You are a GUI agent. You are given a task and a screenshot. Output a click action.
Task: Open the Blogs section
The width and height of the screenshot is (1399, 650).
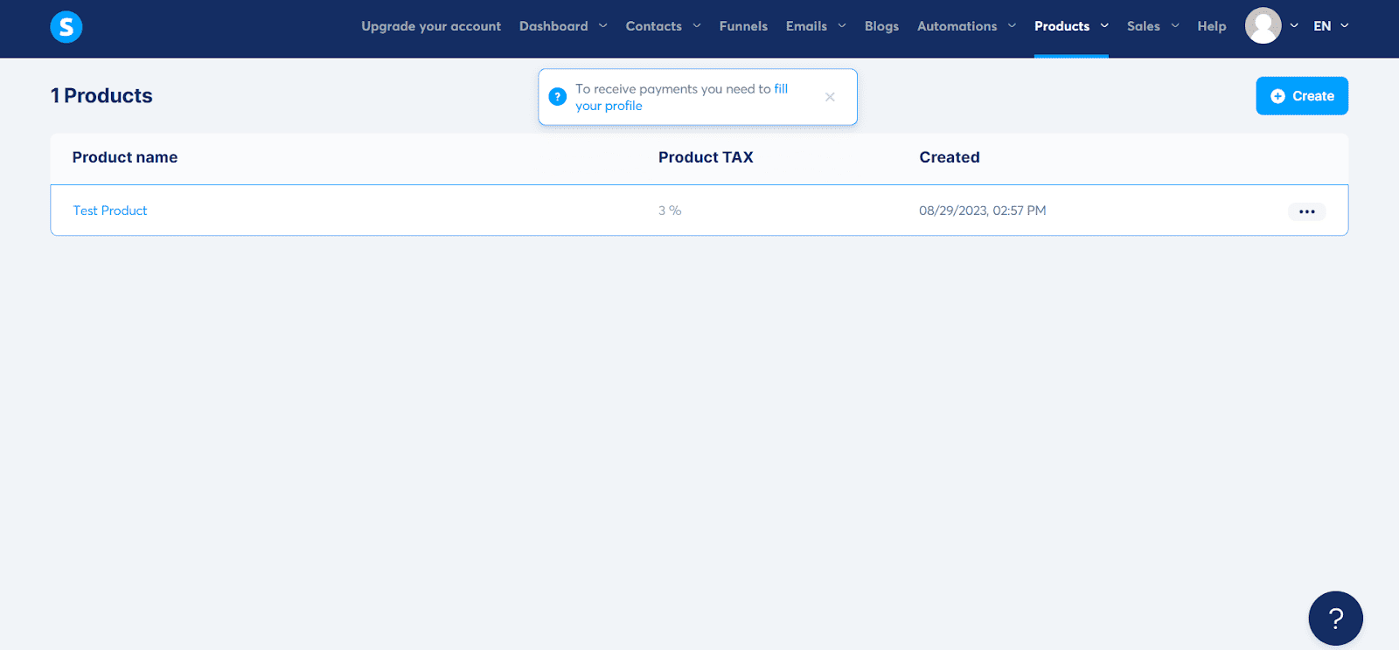tap(881, 26)
